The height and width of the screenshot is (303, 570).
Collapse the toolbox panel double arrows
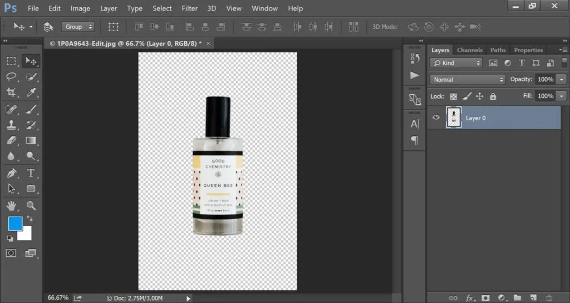(5, 41)
